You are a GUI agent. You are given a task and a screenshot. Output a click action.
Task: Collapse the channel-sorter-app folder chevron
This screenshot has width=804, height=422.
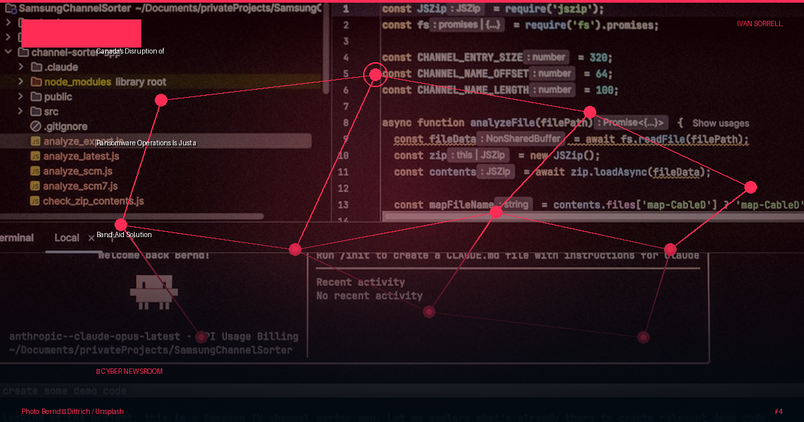coord(7,52)
